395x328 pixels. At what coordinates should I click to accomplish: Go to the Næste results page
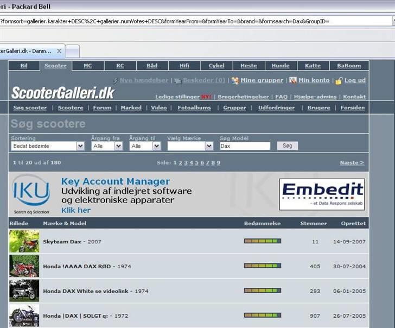pyautogui.click(x=352, y=162)
